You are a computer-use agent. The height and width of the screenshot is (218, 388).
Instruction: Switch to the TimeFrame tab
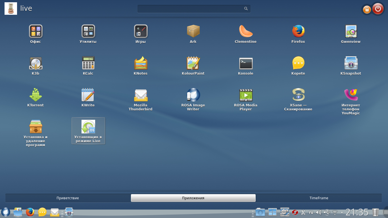tap(319, 198)
